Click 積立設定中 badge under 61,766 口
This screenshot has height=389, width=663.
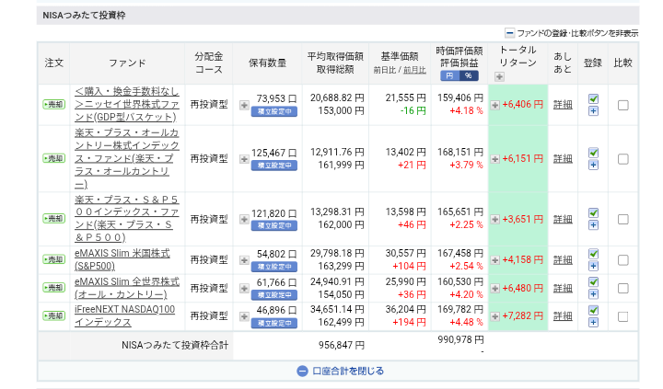[274, 295]
